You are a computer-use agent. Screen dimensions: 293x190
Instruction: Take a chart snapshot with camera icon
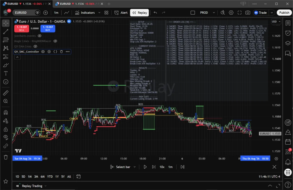(248, 13)
